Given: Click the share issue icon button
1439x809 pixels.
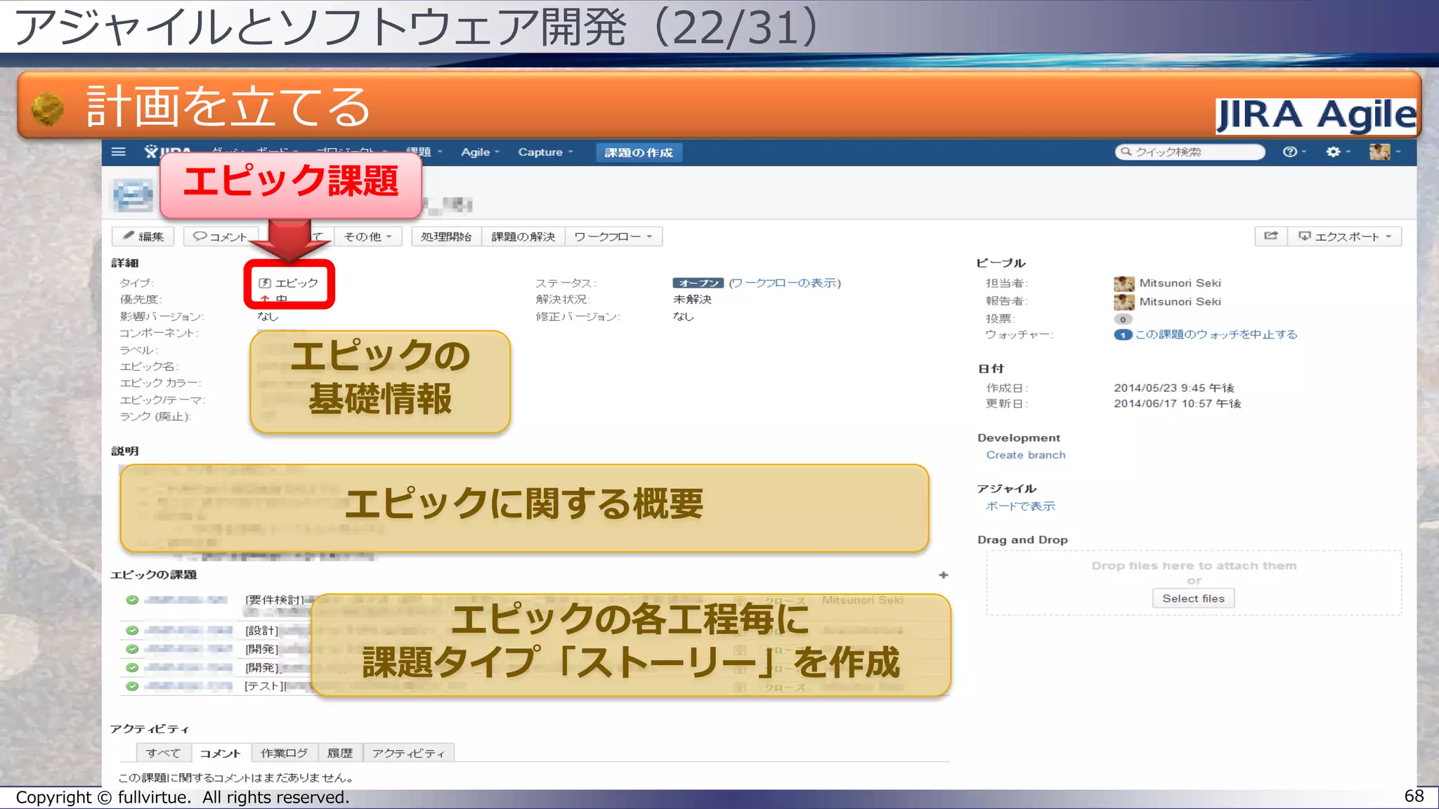Looking at the screenshot, I should tap(1271, 236).
